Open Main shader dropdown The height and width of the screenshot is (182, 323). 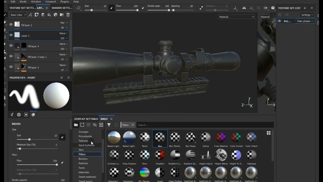[x=305, y=21]
